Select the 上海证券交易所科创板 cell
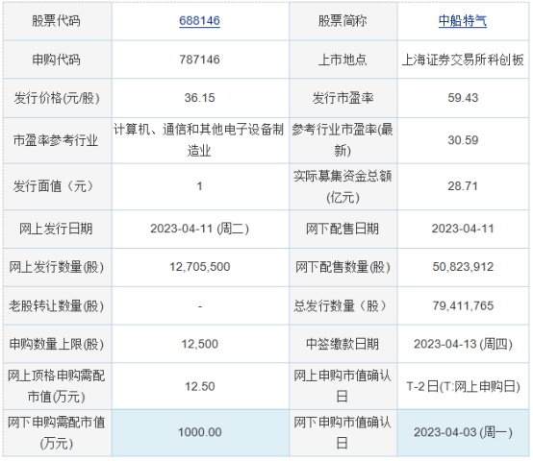The width and height of the screenshot is (533, 461). tap(463, 60)
